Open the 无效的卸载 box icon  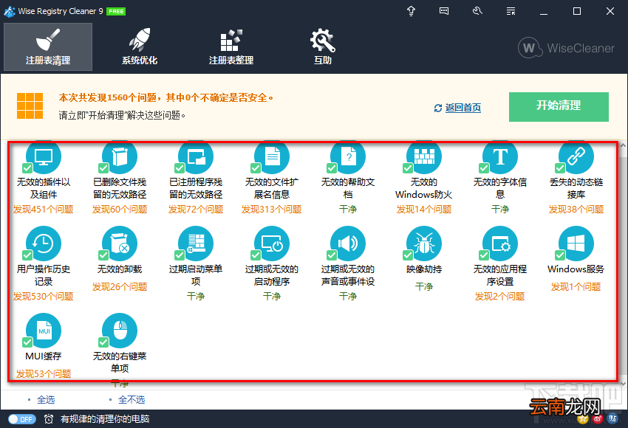tap(120, 244)
